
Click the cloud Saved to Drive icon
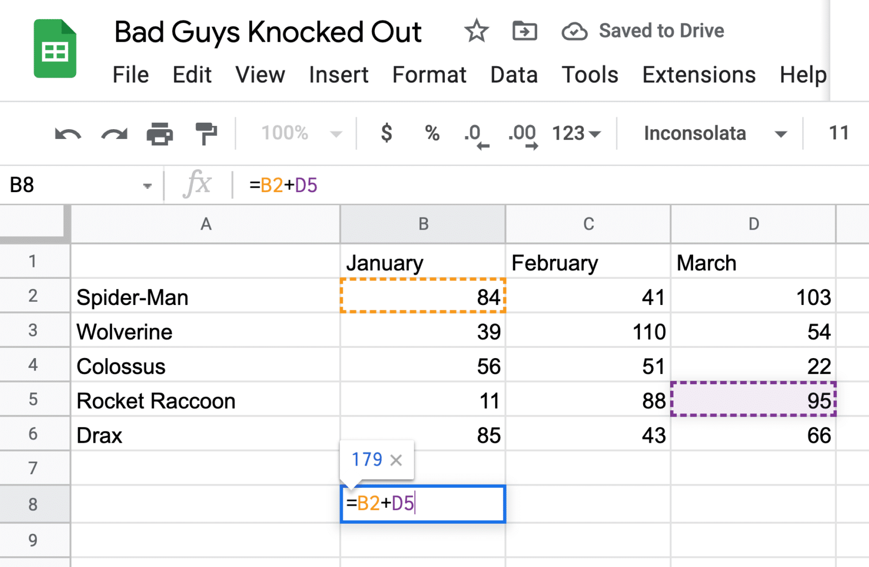[574, 31]
